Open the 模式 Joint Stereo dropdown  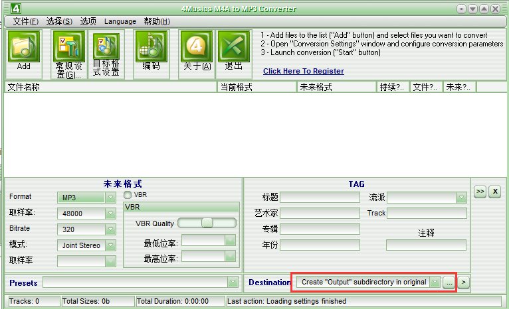(111, 245)
